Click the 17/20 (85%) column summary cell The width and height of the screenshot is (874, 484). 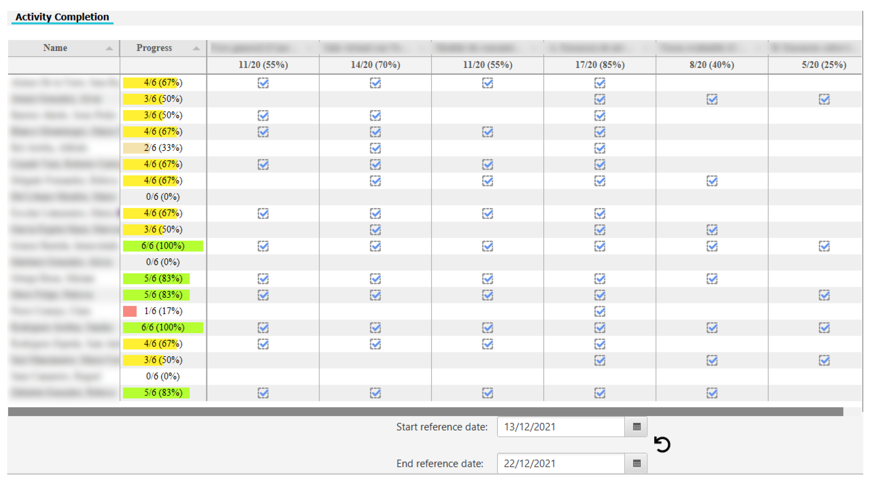click(x=600, y=65)
